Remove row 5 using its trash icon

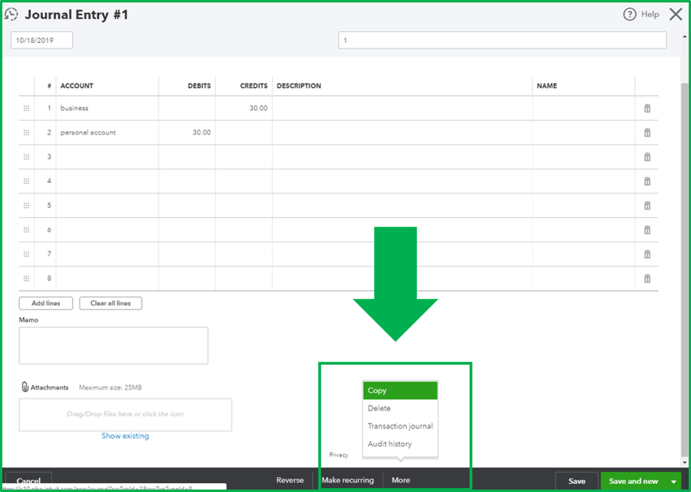(x=647, y=205)
